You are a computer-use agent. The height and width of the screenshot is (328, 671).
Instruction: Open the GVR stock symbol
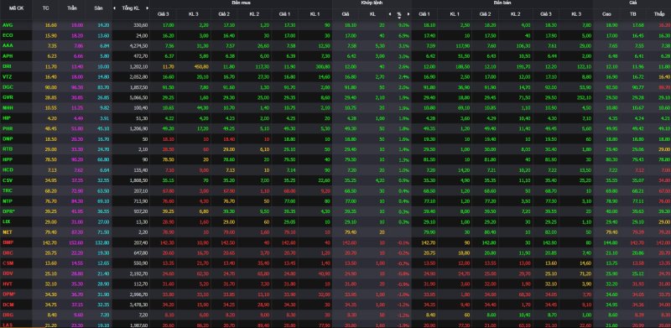click(8, 97)
